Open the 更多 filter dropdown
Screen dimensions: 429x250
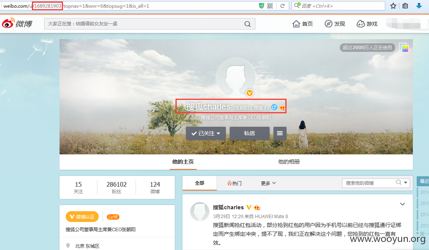[x=268, y=183]
